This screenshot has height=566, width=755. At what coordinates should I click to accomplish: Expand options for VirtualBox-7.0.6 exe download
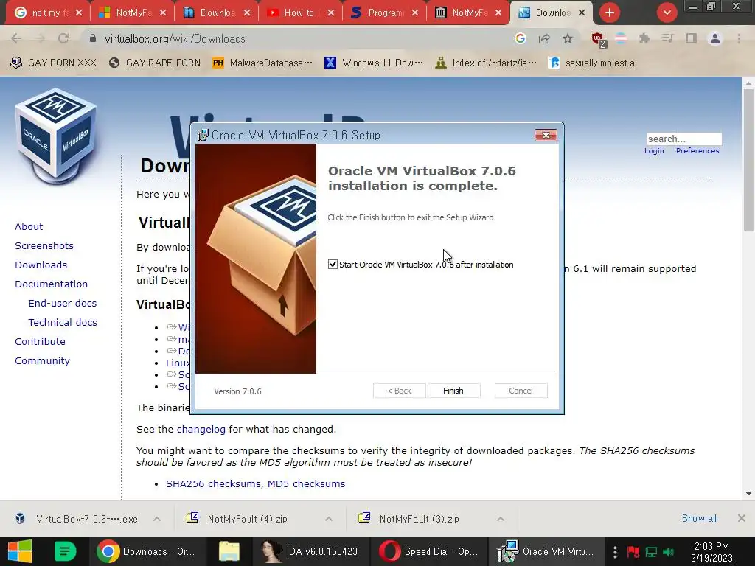click(157, 519)
